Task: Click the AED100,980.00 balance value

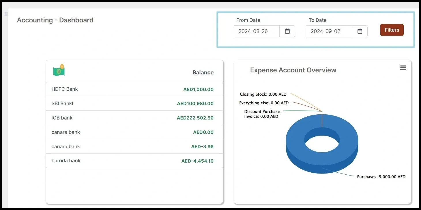Action: [195, 104]
